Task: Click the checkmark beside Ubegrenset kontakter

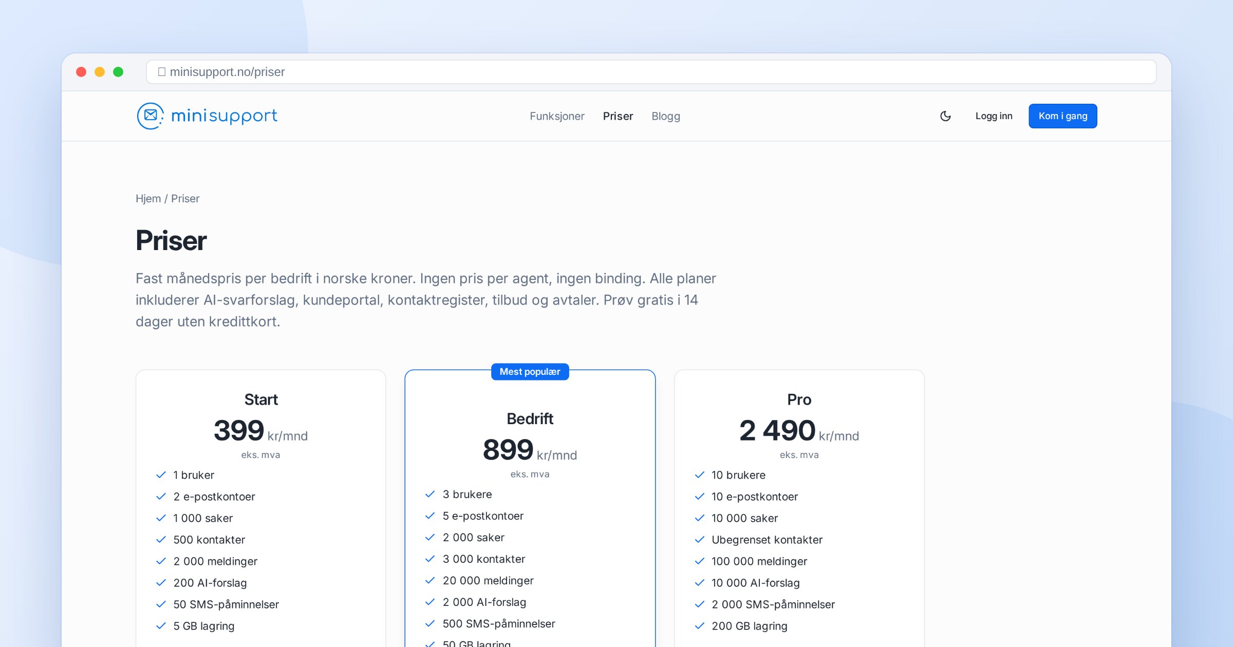Action: [x=699, y=540]
